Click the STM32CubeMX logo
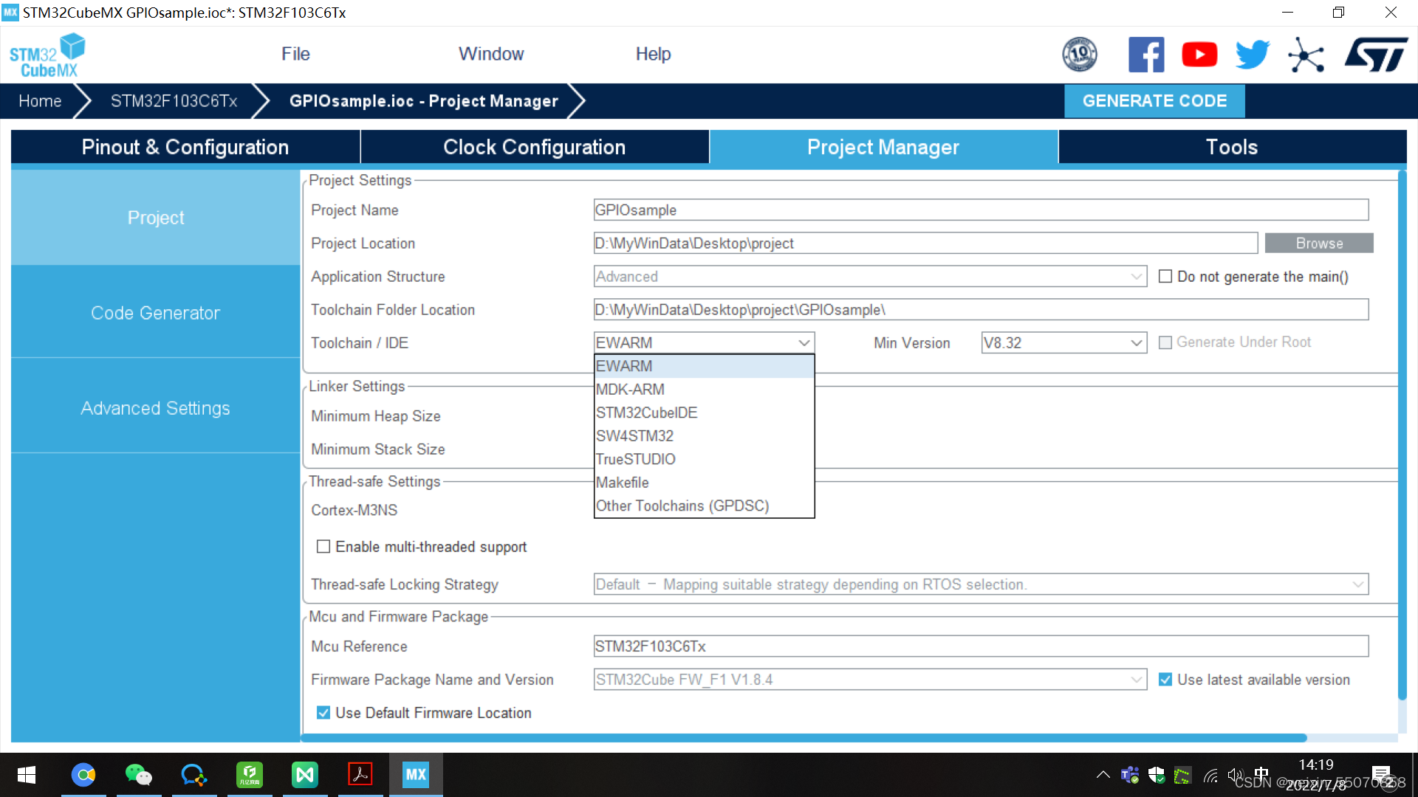 click(47, 55)
